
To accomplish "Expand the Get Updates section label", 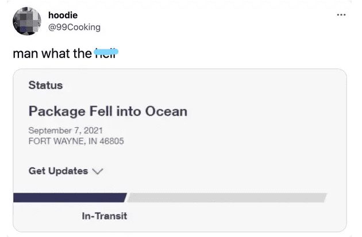I will tap(58, 171).
